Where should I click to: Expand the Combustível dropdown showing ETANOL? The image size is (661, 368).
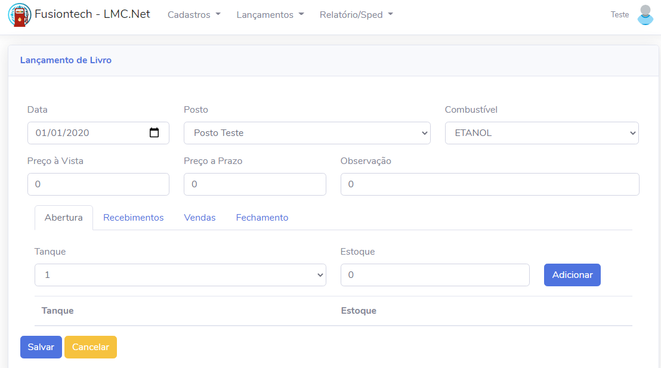point(542,133)
